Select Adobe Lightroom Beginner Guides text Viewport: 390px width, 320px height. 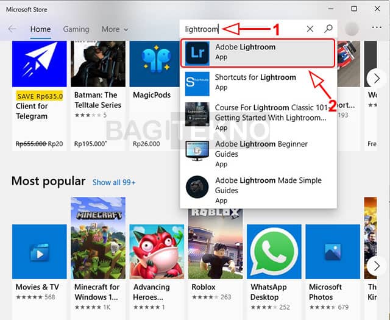click(x=261, y=149)
